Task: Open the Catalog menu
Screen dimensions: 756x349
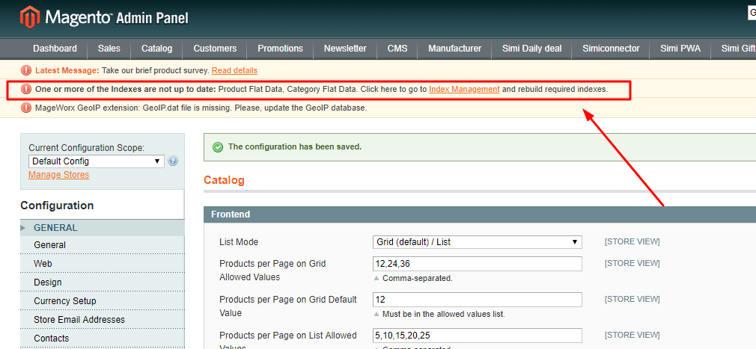Action: 156,49
